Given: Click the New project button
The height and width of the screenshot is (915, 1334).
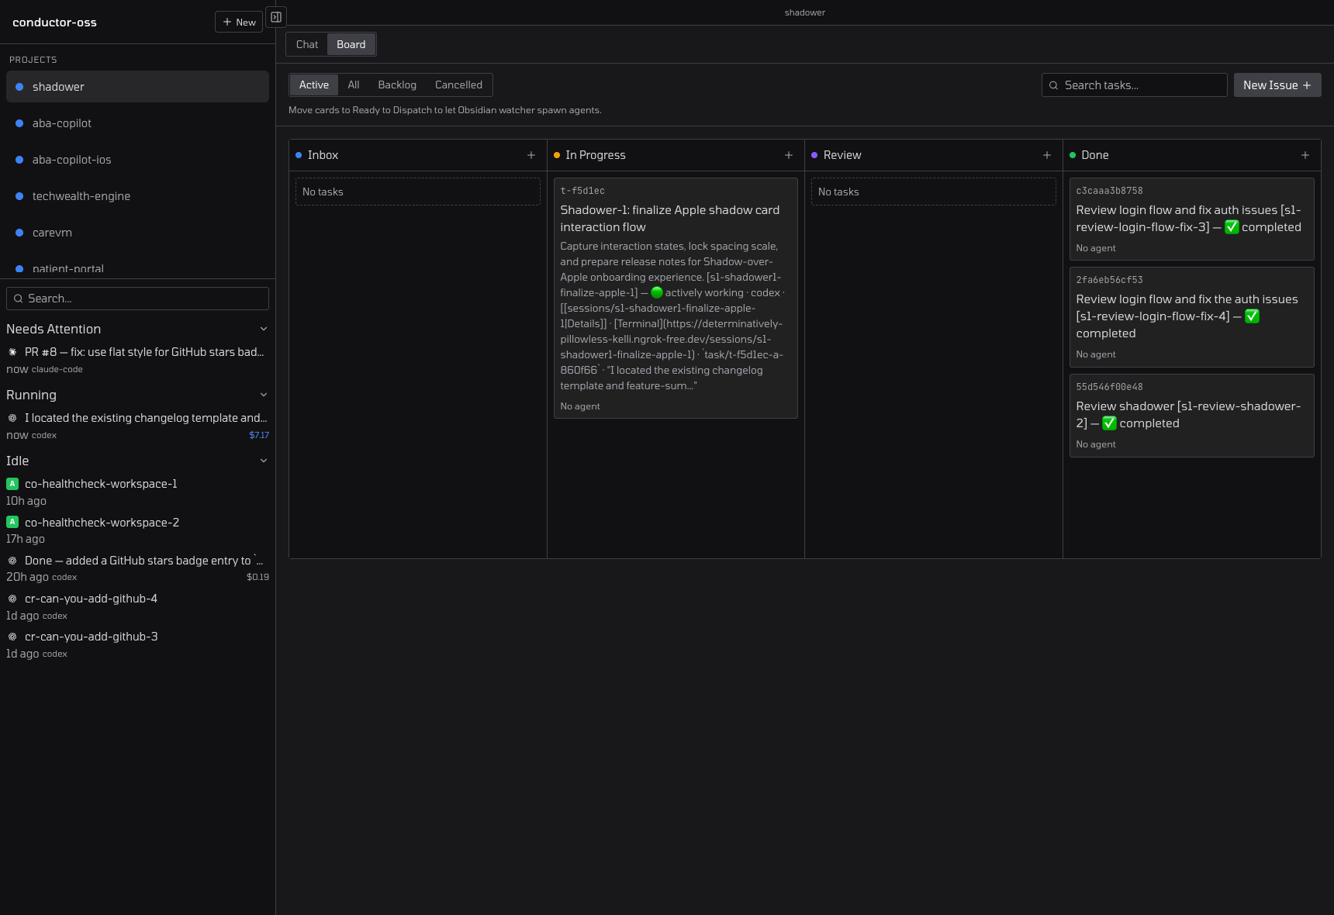Looking at the screenshot, I should [239, 22].
